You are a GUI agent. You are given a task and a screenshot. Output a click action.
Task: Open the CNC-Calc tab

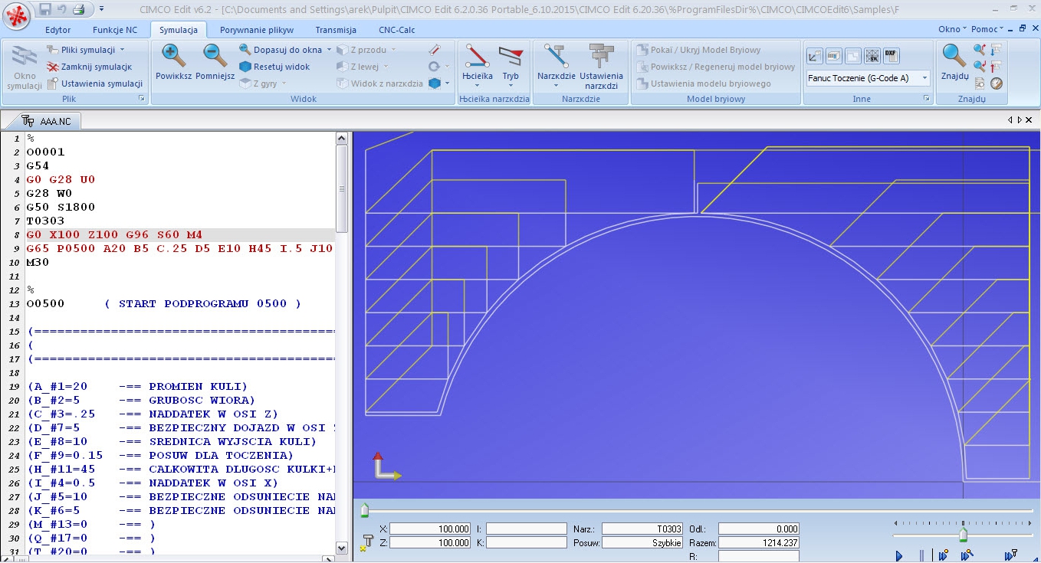(398, 30)
